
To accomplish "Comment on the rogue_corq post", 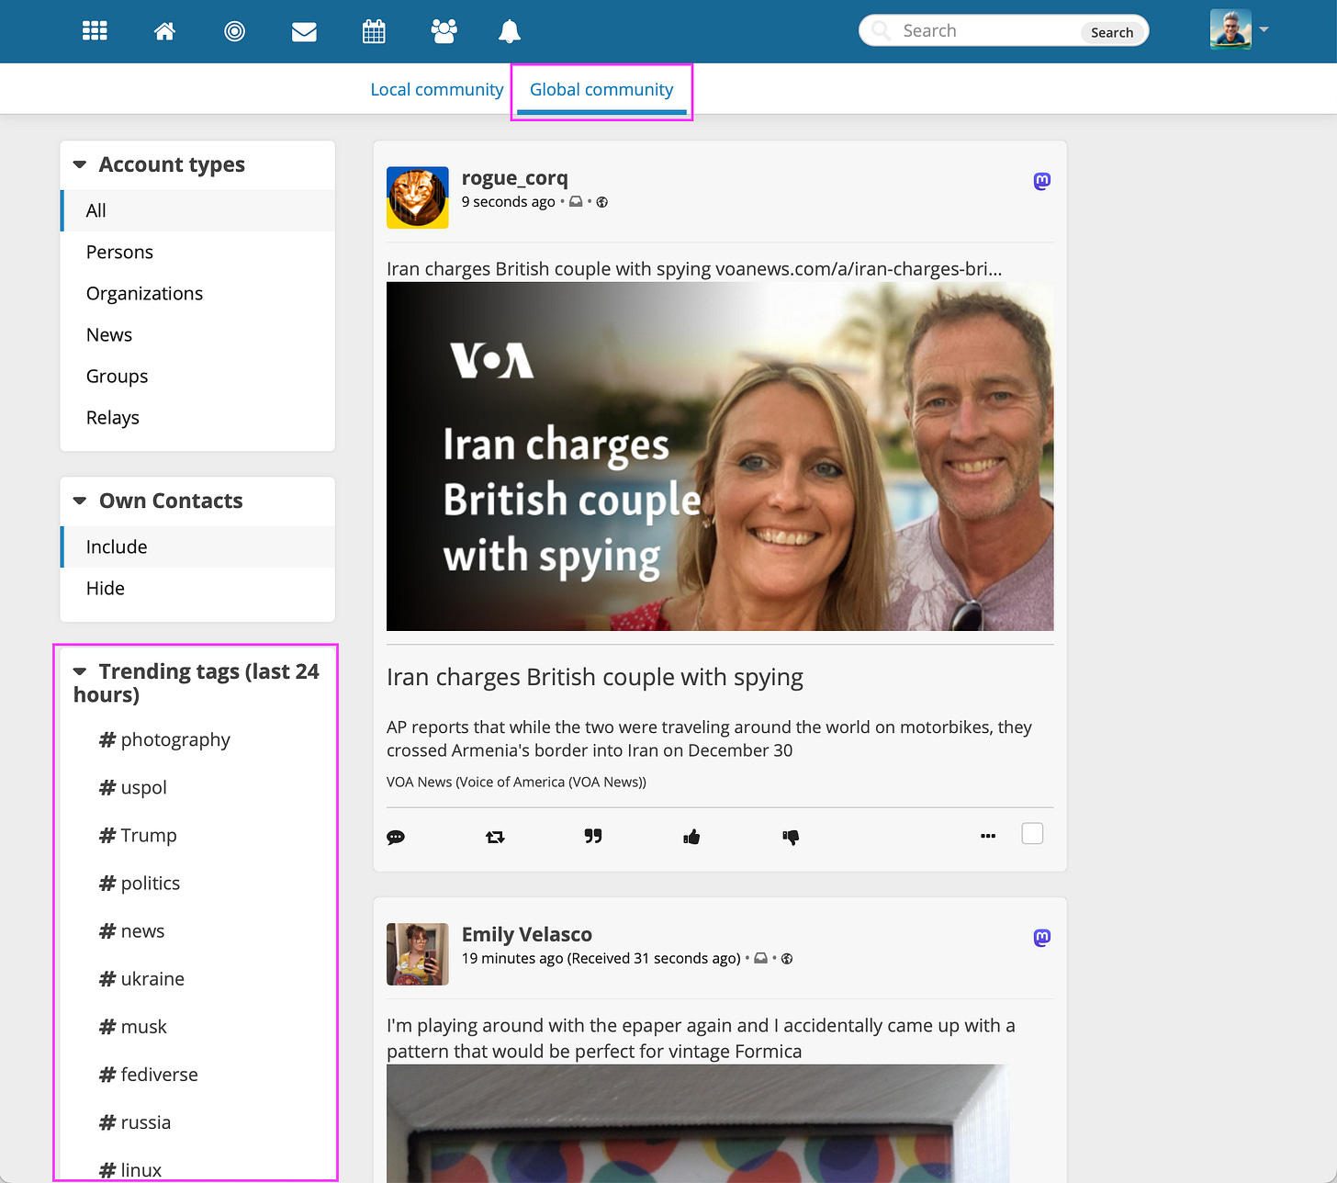I will tap(396, 837).
